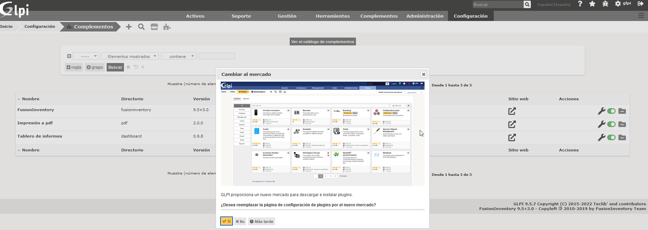Open Tablero de informes website link icon
648x230 pixels.
[512, 138]
